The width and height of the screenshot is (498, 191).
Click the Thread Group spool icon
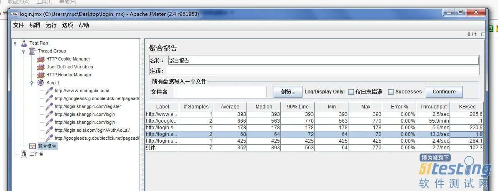(33, 51)
